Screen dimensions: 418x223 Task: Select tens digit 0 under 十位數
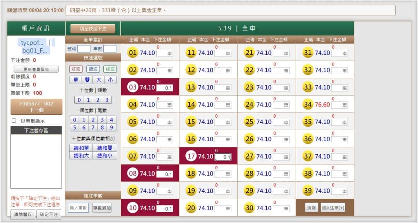(79, 100)
